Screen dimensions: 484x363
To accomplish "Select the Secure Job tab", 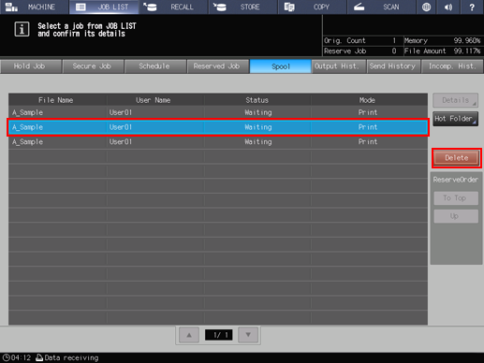I will [x=93, y=66].
